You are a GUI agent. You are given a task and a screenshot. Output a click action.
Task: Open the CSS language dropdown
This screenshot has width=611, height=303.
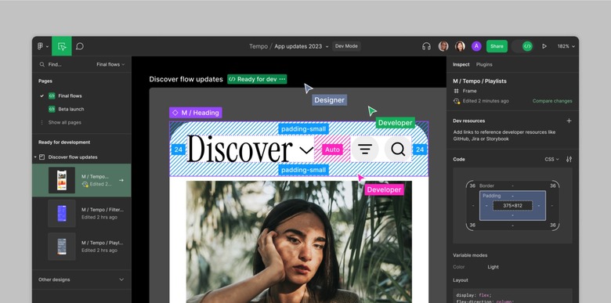(551, 159)
